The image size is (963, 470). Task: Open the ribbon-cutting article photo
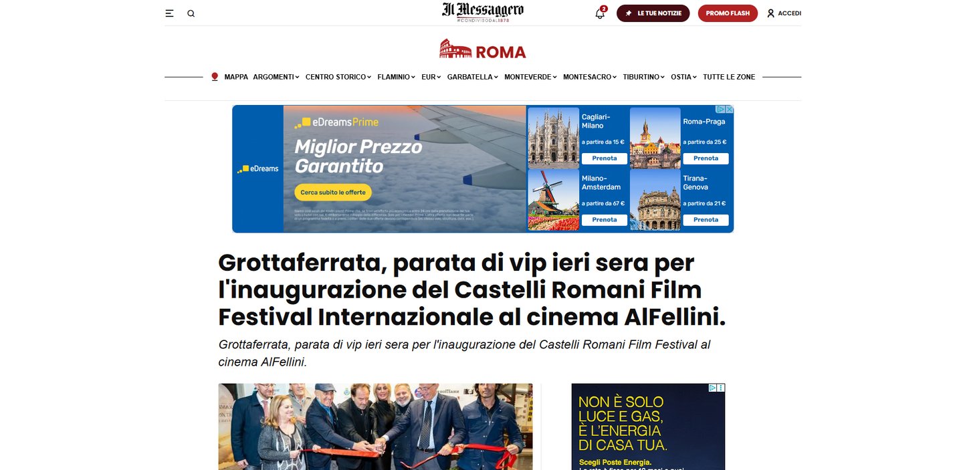click(x=375, y=427)
